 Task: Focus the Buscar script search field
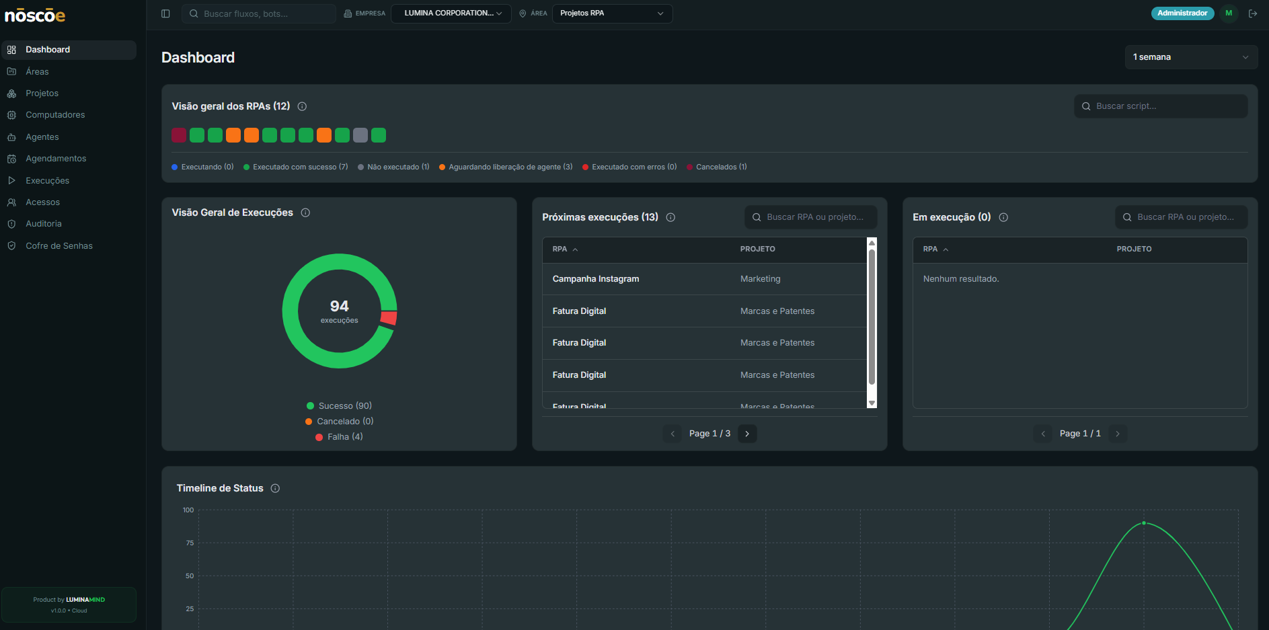[1161, 106]
